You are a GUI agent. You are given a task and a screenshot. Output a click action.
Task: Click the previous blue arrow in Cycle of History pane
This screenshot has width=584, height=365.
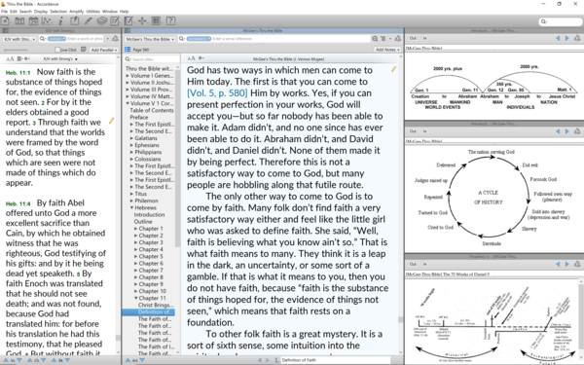[558, 131]
